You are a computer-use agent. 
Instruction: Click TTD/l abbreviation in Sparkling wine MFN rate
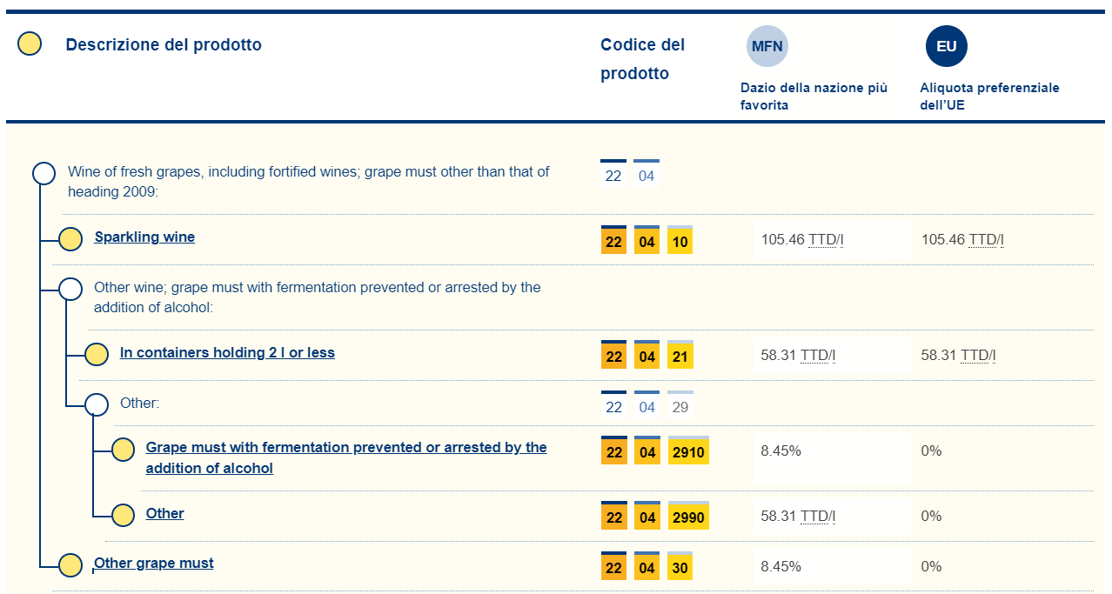[x=822, y=239]
